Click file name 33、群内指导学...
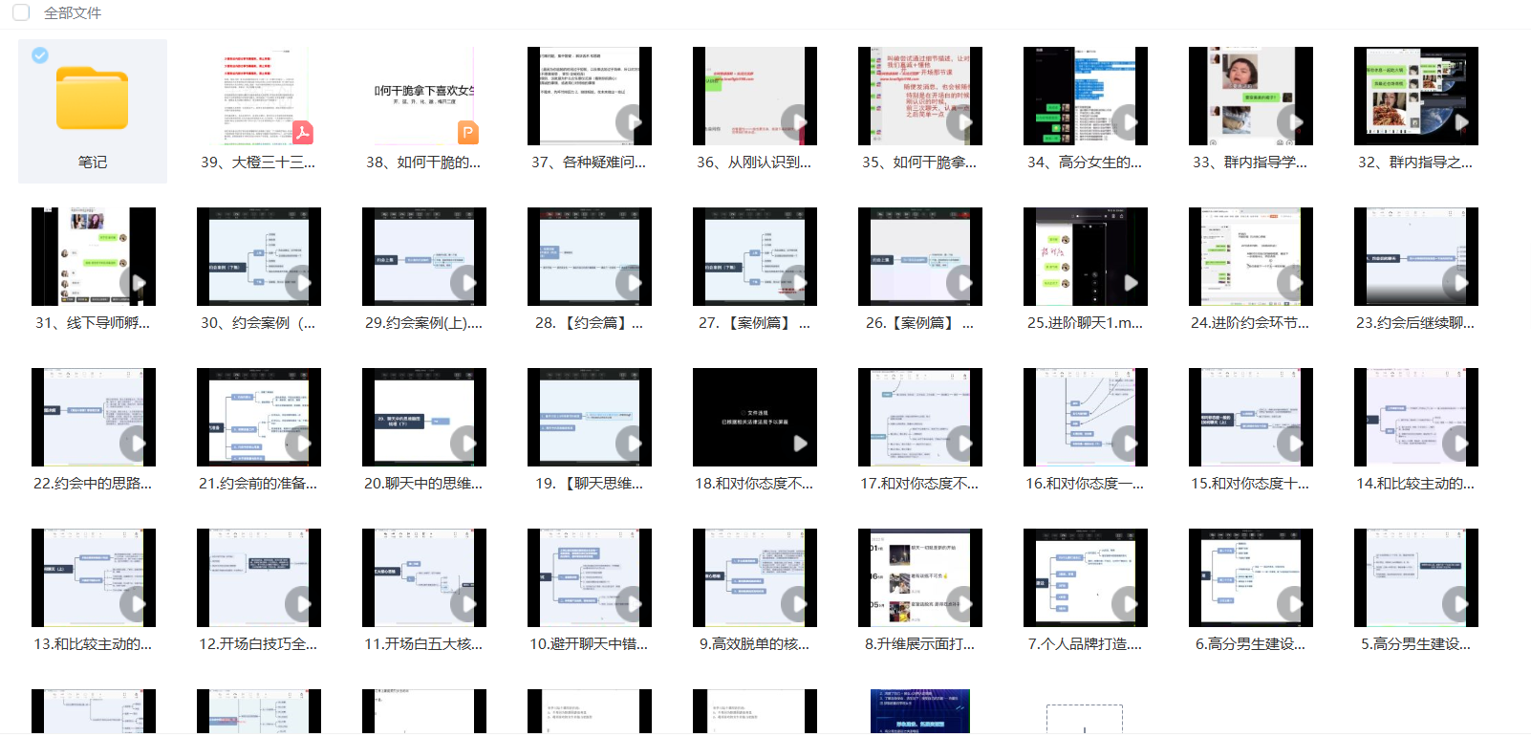 (1250, 163)
